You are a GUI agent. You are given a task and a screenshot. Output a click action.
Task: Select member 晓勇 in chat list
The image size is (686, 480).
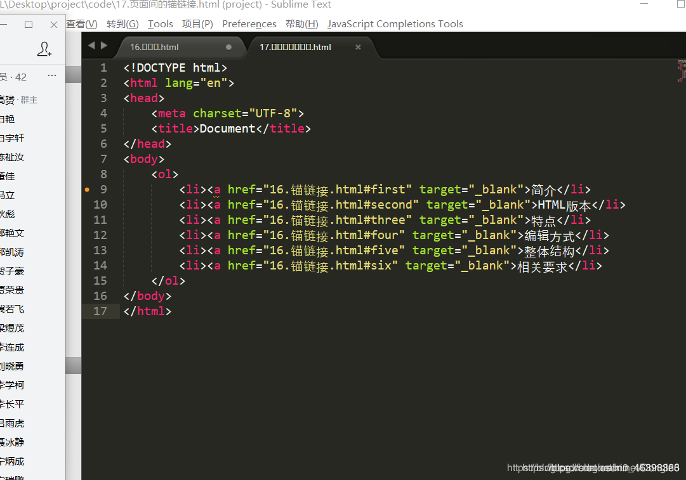(12, 366)
